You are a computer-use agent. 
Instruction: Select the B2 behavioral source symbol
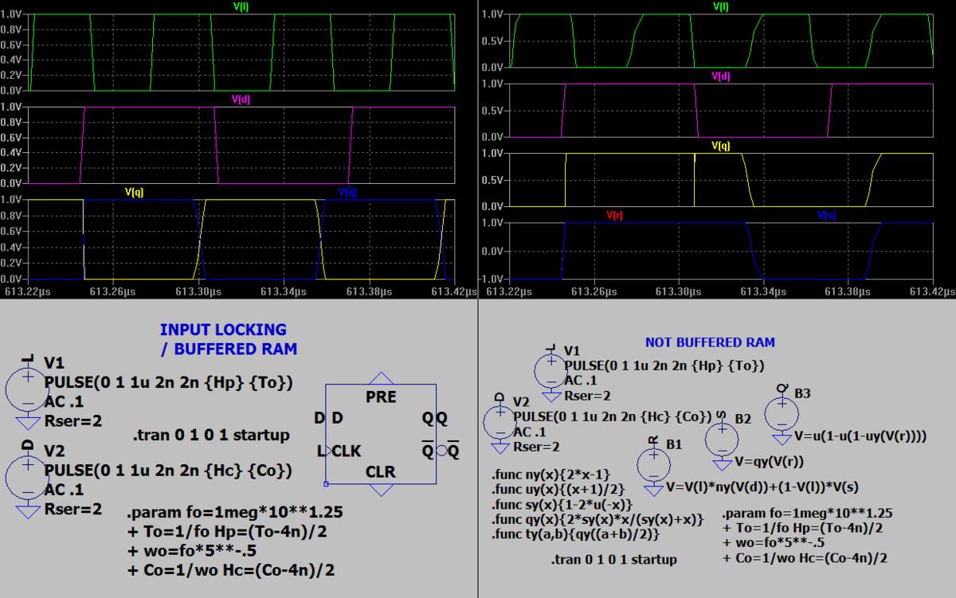[x=722, y=439]
